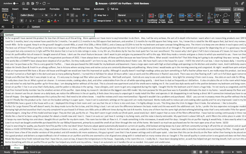This screenshot has width=246, height=154.
Task: Click Decrease Font Size icon
Action: [60, 15]
